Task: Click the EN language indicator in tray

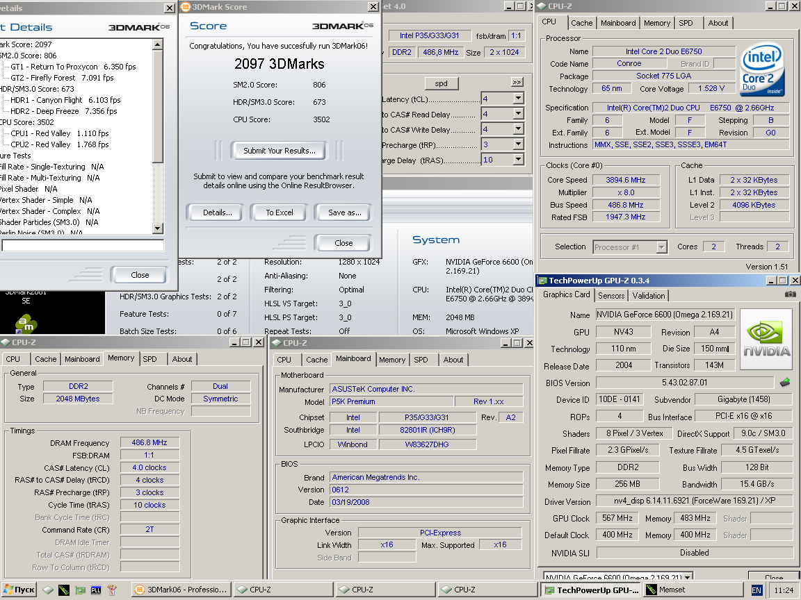Action: 756,590
